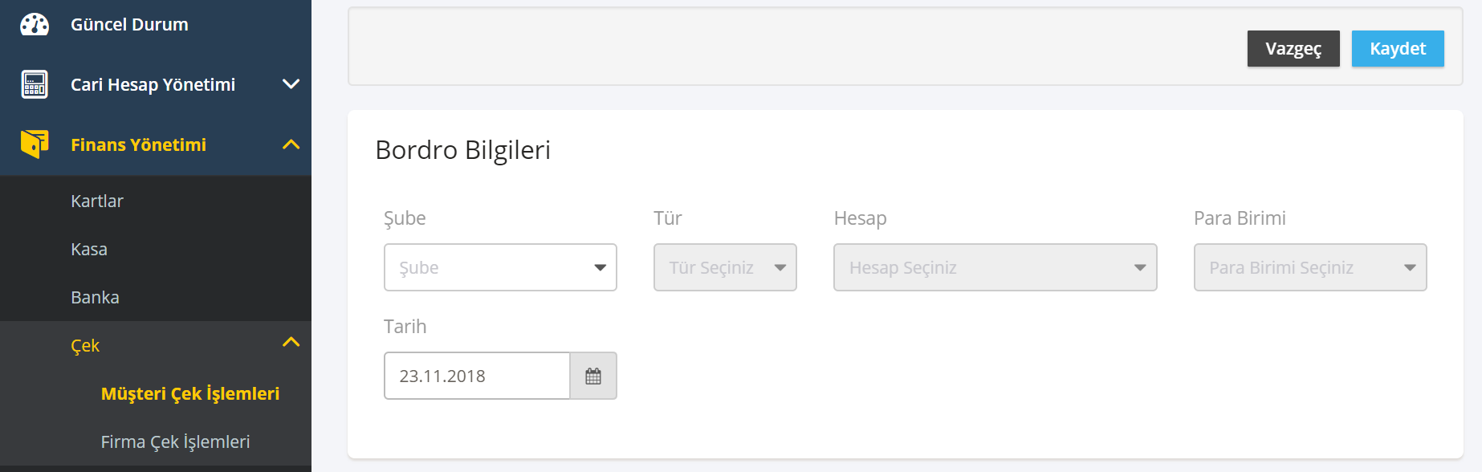Open the Hesap Seçiniz dropdown

tap(995, 267)
